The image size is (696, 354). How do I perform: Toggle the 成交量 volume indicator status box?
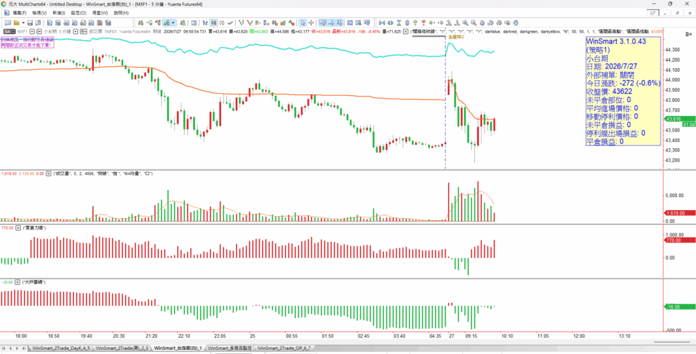[50, 174]
